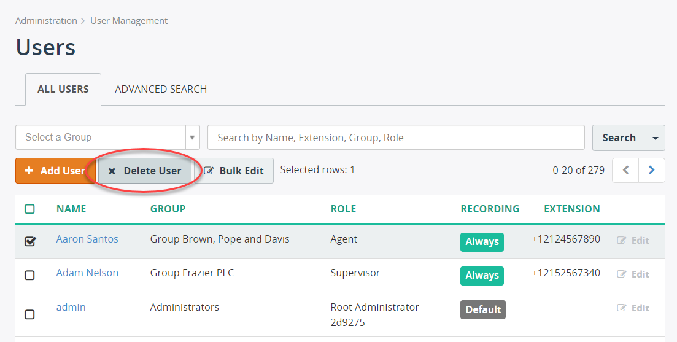Switch to the Advanced Search tab
The height and width of the screenshot is (342, 677).
(x=161, y=90)
